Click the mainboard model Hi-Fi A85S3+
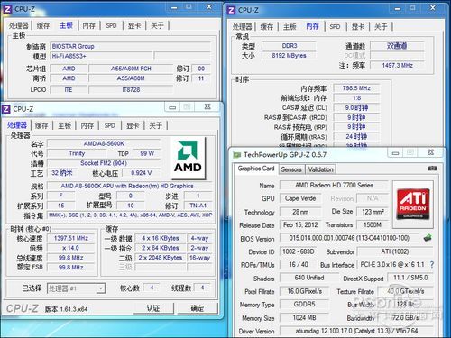The height and width of the screenshot is (338, 451). coord(102,56)
